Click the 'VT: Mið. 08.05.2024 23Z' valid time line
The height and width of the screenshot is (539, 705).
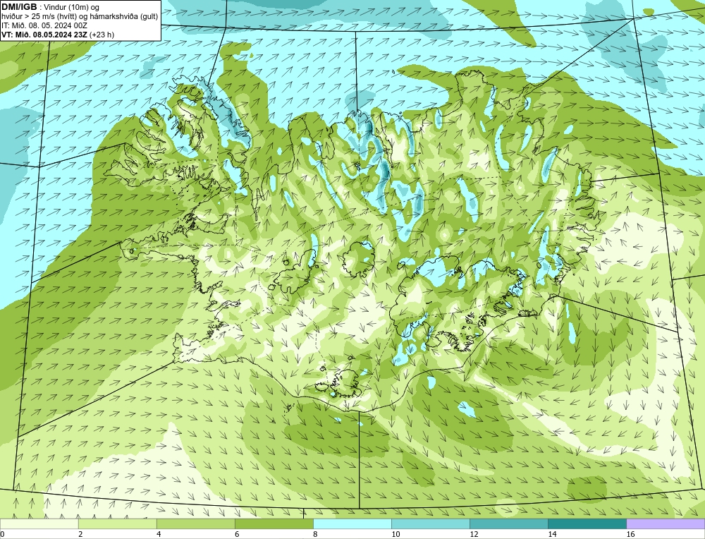point(44,34)
